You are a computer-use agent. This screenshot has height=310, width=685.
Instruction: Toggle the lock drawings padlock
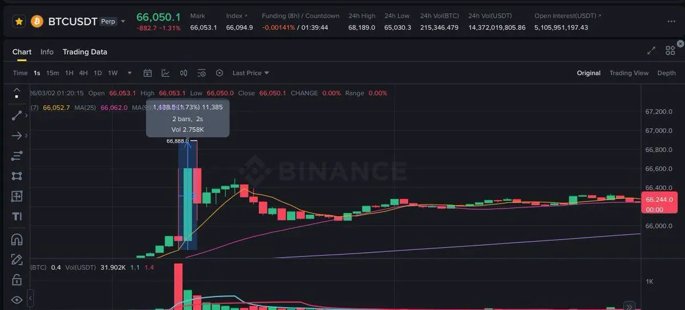[x=17, y=280]
